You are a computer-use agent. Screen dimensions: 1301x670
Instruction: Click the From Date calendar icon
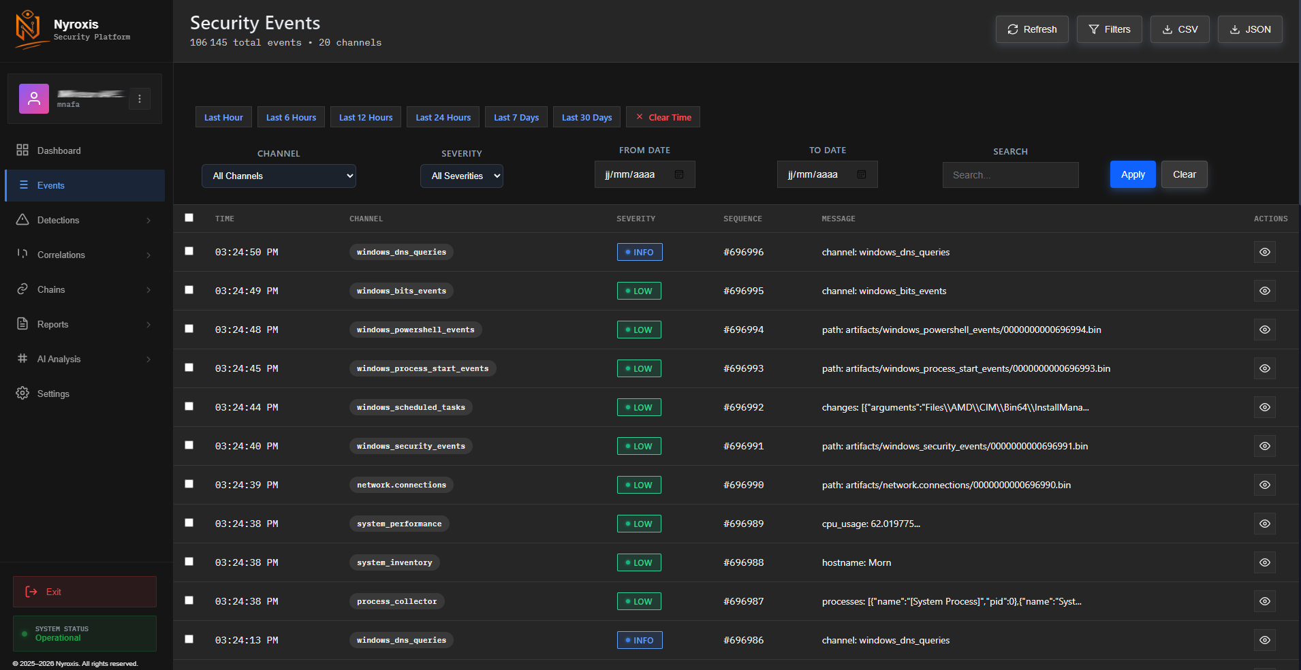[x=679, y=174]
